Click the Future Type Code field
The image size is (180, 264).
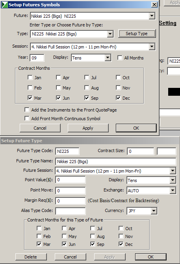pos(67,151)
